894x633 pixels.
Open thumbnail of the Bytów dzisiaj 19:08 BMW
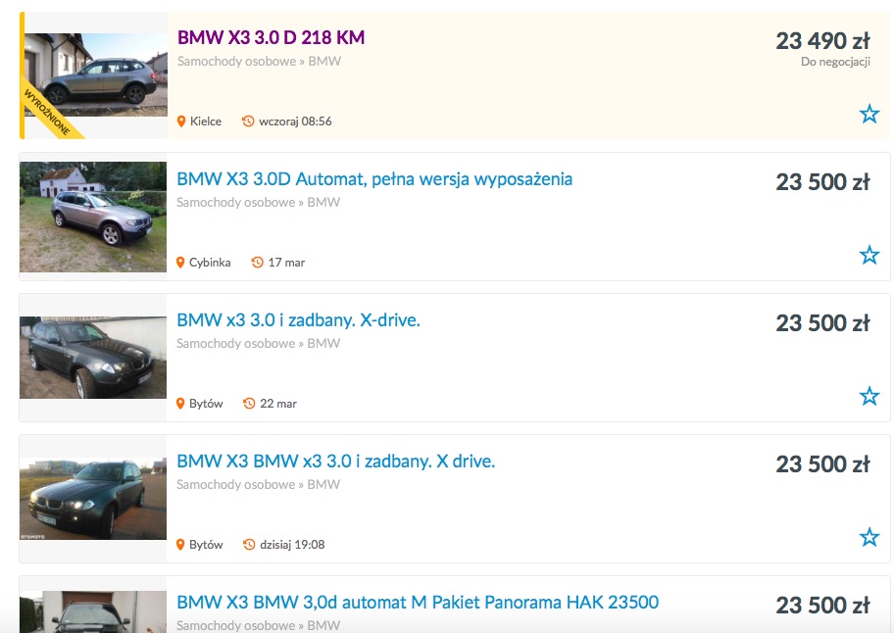tap(93, 499)
